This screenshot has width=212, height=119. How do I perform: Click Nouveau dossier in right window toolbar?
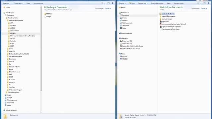[179, 3]
